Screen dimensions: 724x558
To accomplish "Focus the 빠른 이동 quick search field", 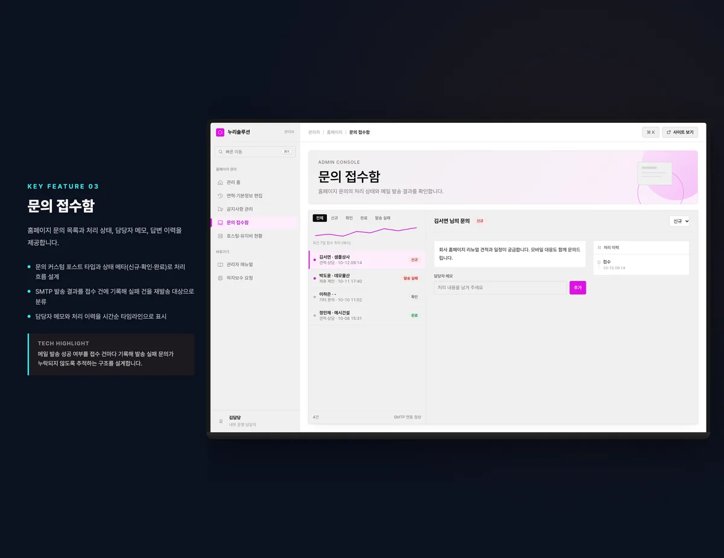I will coord(255,152).
